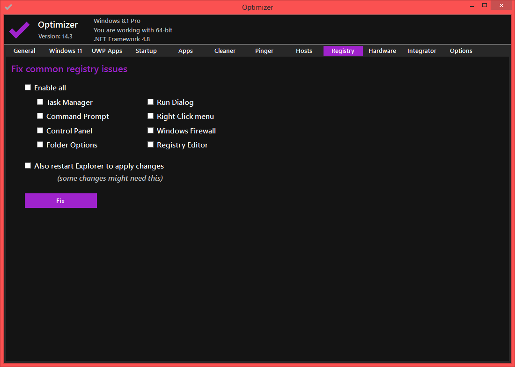515x367 pixels.
Task: Select the Run Dialog checkbox
Action: pos(151,102)
